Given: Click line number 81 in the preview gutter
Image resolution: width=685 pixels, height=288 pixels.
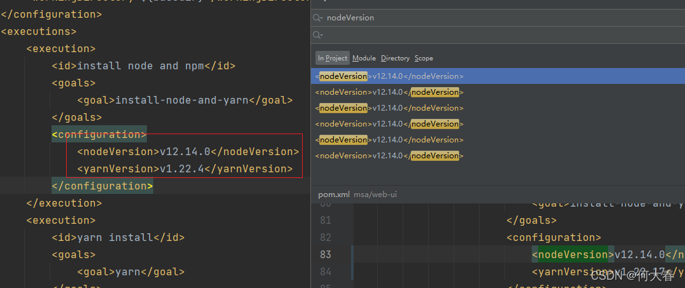Looking at the screenshot, I should [326, 221].
